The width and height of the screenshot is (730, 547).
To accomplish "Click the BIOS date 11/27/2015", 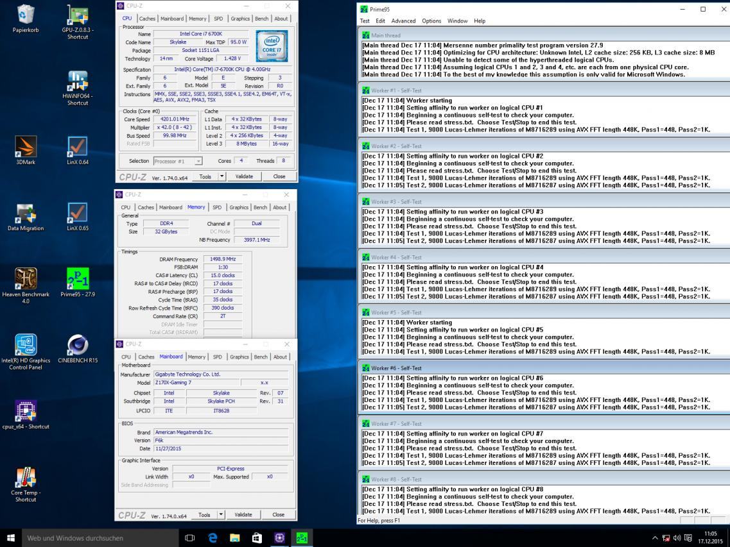I will (x=221, y=448).
